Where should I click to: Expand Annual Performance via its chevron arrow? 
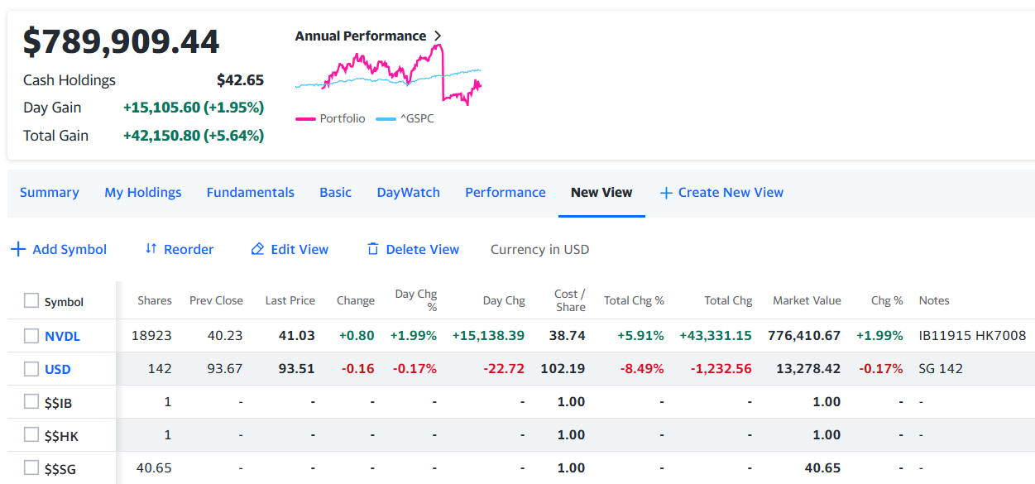coord(438,36)
